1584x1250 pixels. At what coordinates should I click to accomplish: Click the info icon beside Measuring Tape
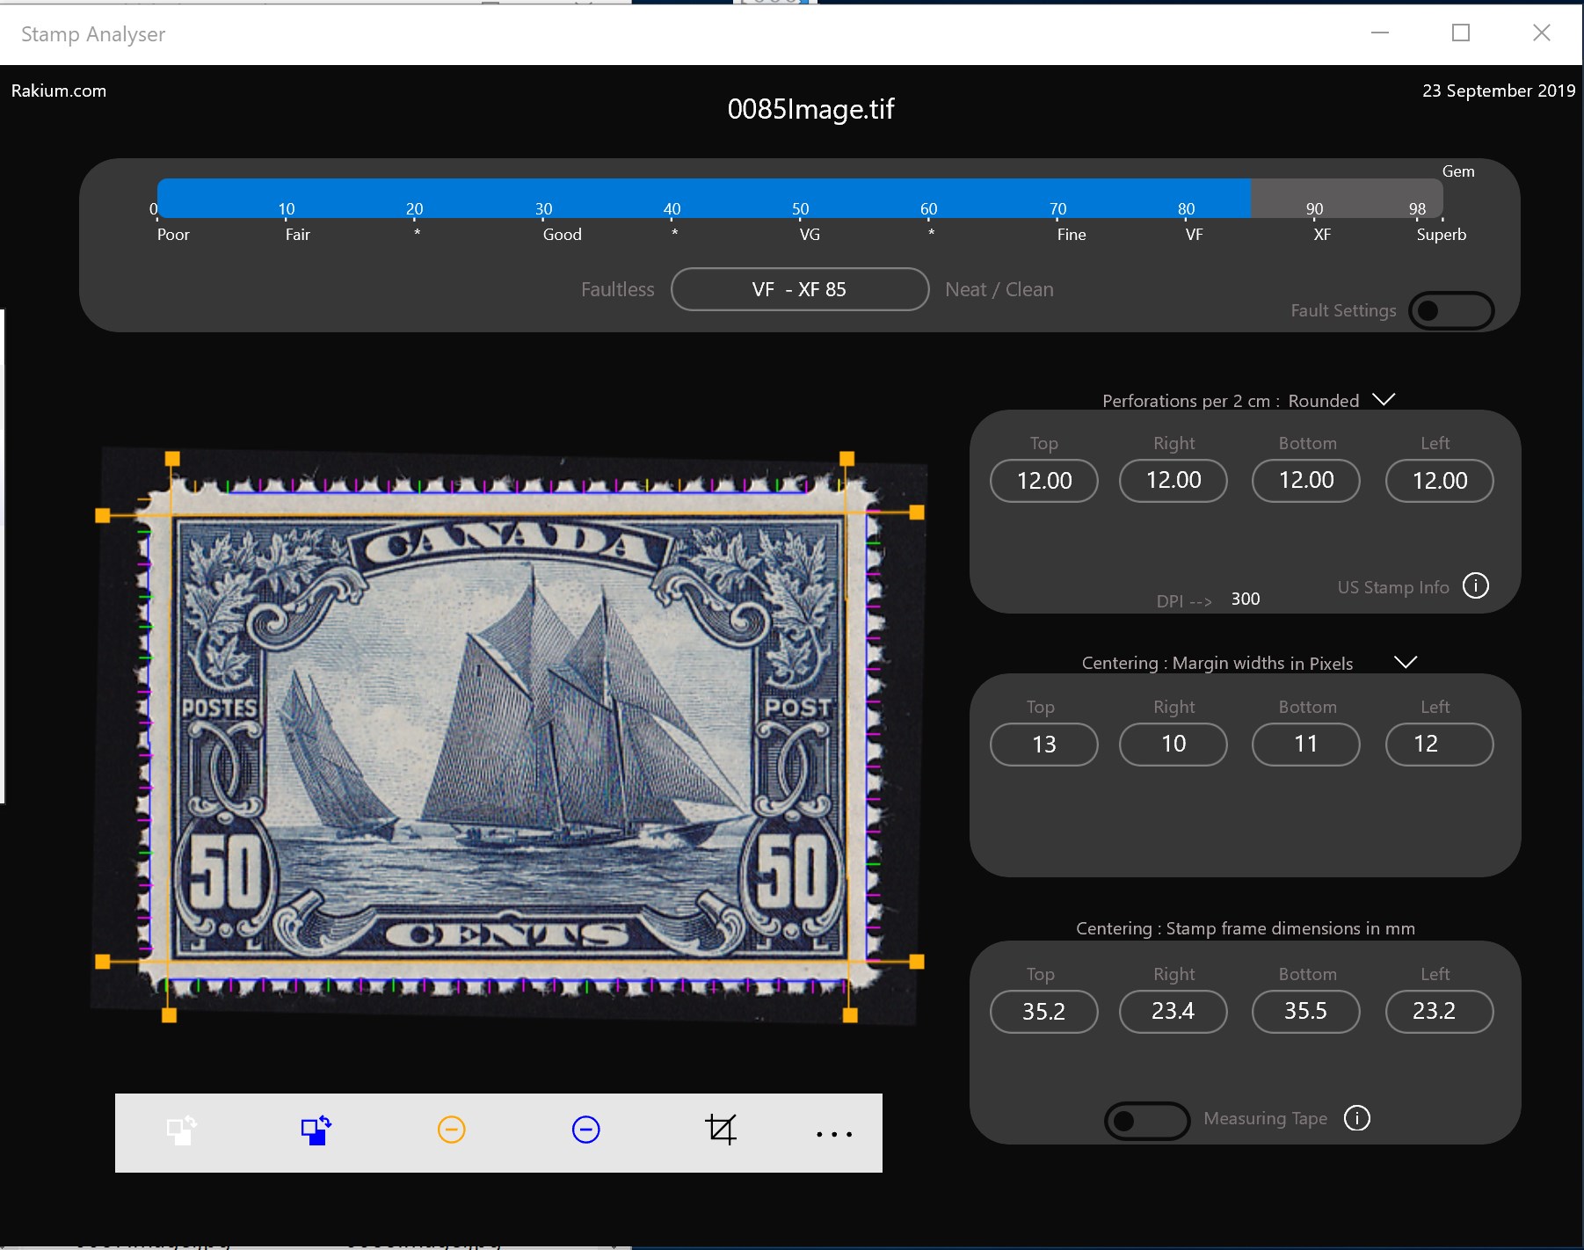pyautogui.click(x=1357, y=1118)
